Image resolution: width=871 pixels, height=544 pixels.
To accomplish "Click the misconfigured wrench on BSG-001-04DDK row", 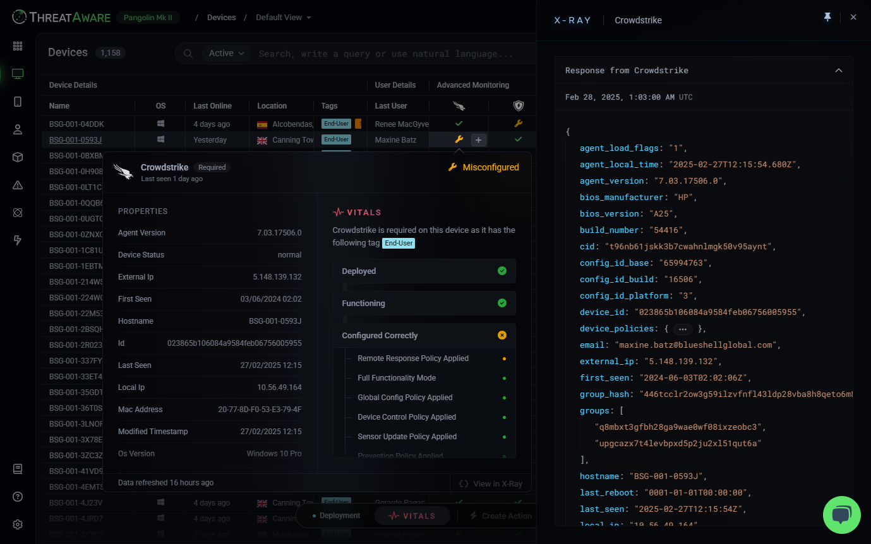I will pyautogui.click(x=519, y=124).
